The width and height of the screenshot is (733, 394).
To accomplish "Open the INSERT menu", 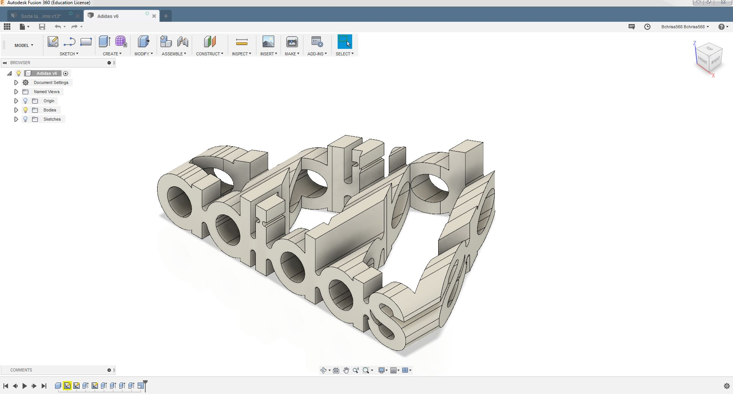I will coord(268,54).
